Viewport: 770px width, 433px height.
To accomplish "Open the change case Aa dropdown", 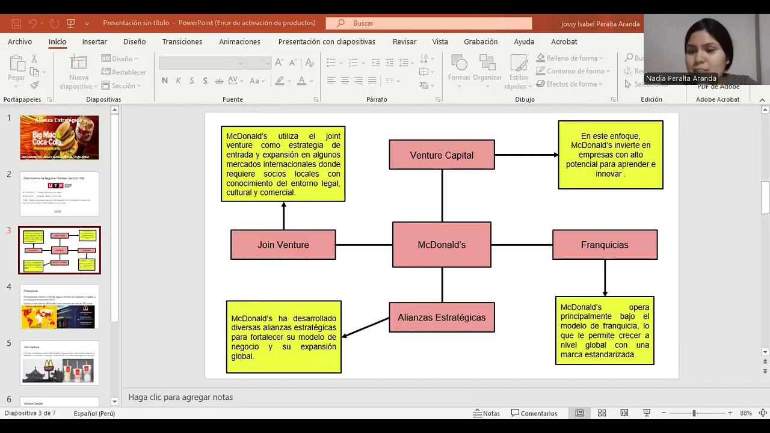I will tap(257, 81).
